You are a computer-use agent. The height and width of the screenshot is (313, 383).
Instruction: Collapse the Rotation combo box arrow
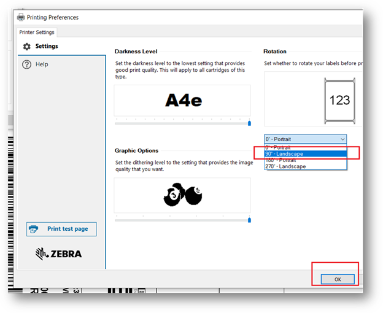pyautogui.click(x=342, y=139)
